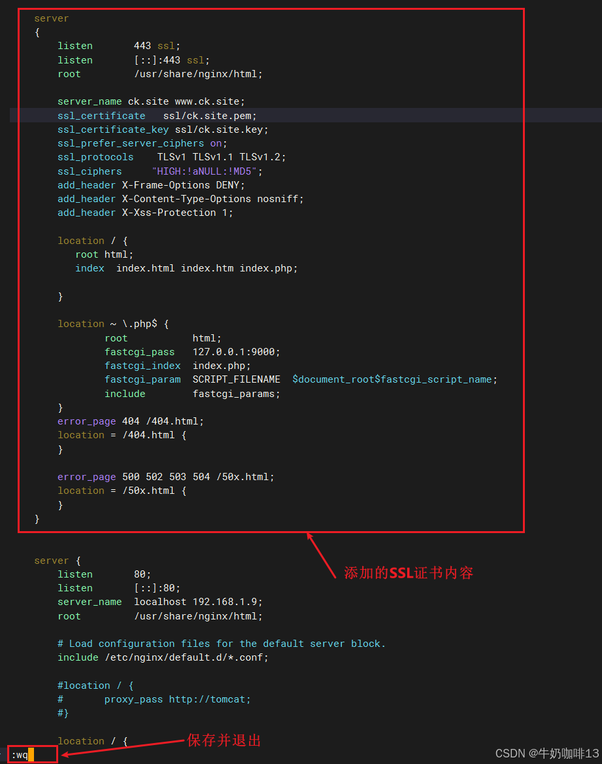Image resolution: width=602 pixels, height=764 pixels.
Task: Click the 'fastcgi_index index.php;' line
Action: pos(178,366)
